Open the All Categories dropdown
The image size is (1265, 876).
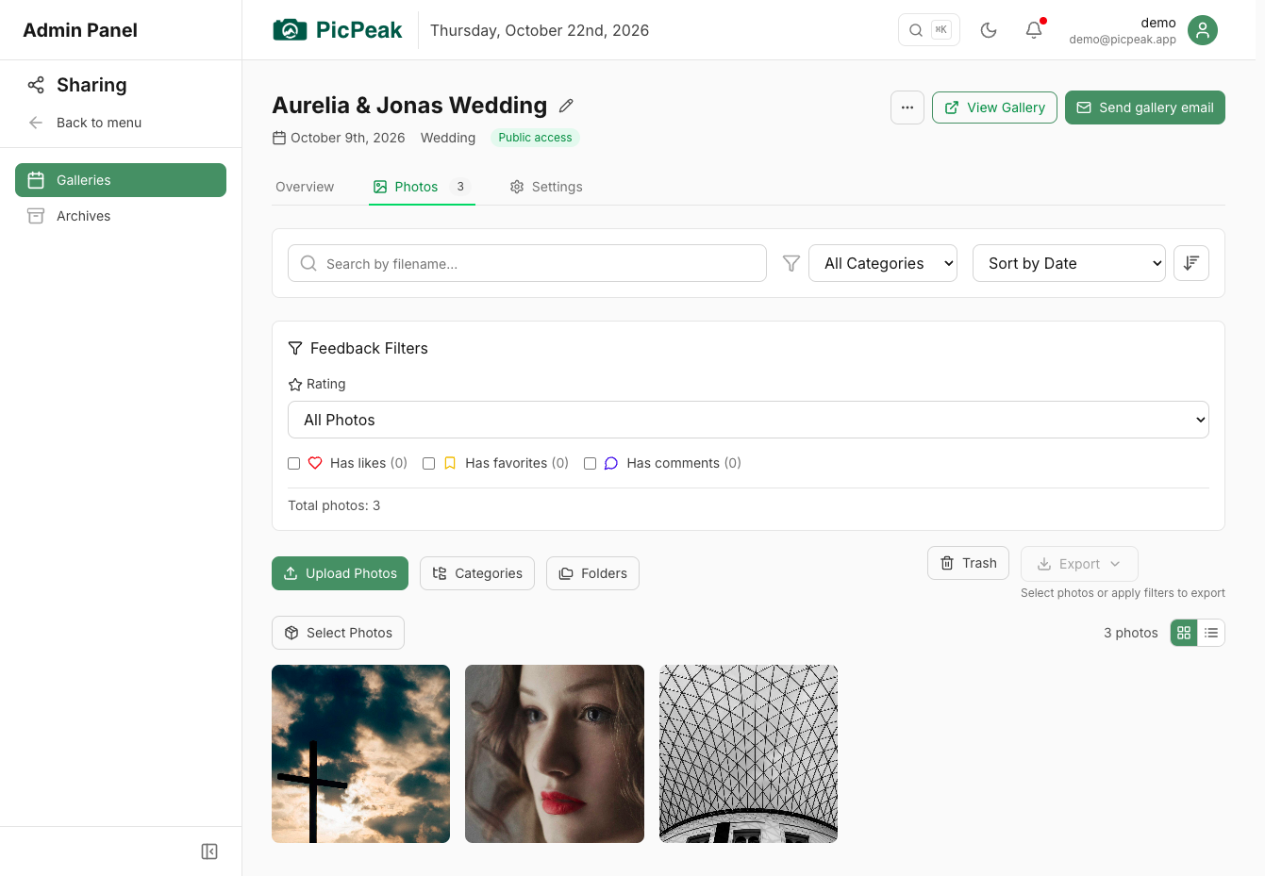point(883,263)
